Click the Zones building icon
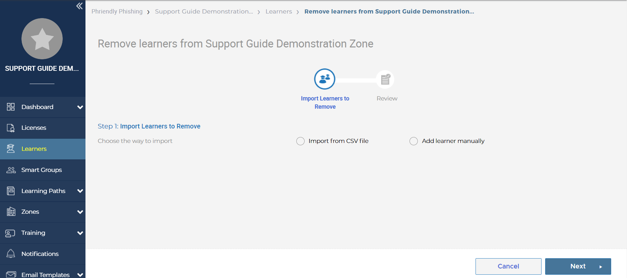 click(x=11, y=211)
